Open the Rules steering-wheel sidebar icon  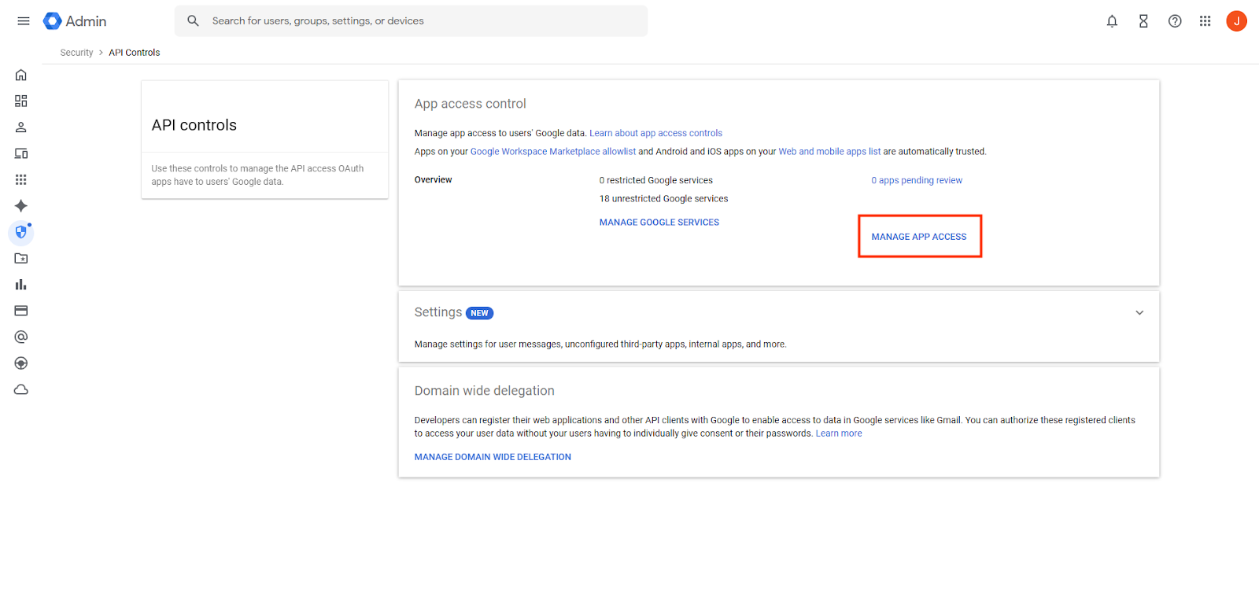[21, 363]
